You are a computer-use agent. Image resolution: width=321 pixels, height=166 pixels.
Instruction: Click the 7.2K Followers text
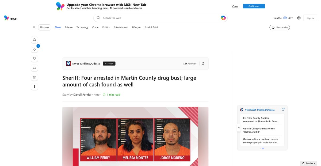[190, 64]
